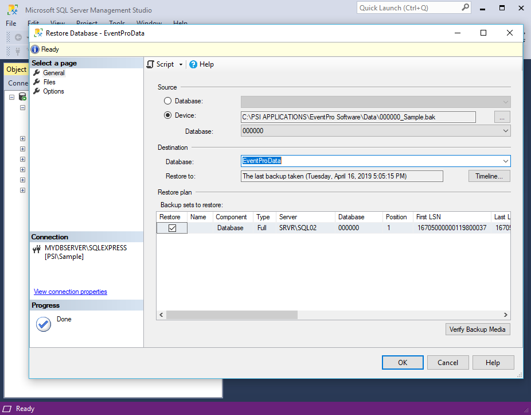Viewport: 531px width, 415px height.
Task: Click the SSMS toolbar back arrow icon
Action: coord(18,37)
